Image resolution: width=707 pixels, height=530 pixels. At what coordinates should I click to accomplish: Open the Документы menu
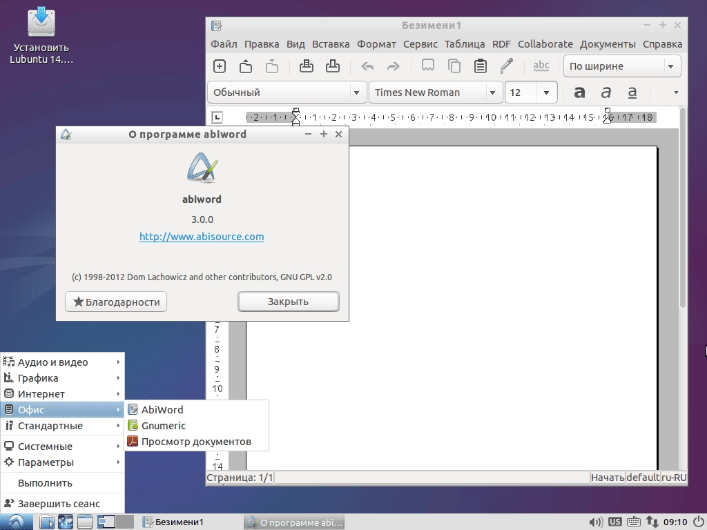click(x=608, y=44)
